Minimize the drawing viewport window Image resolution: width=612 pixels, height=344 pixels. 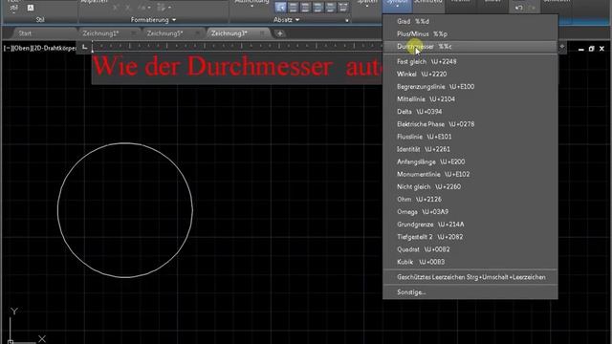coord(580,49)
